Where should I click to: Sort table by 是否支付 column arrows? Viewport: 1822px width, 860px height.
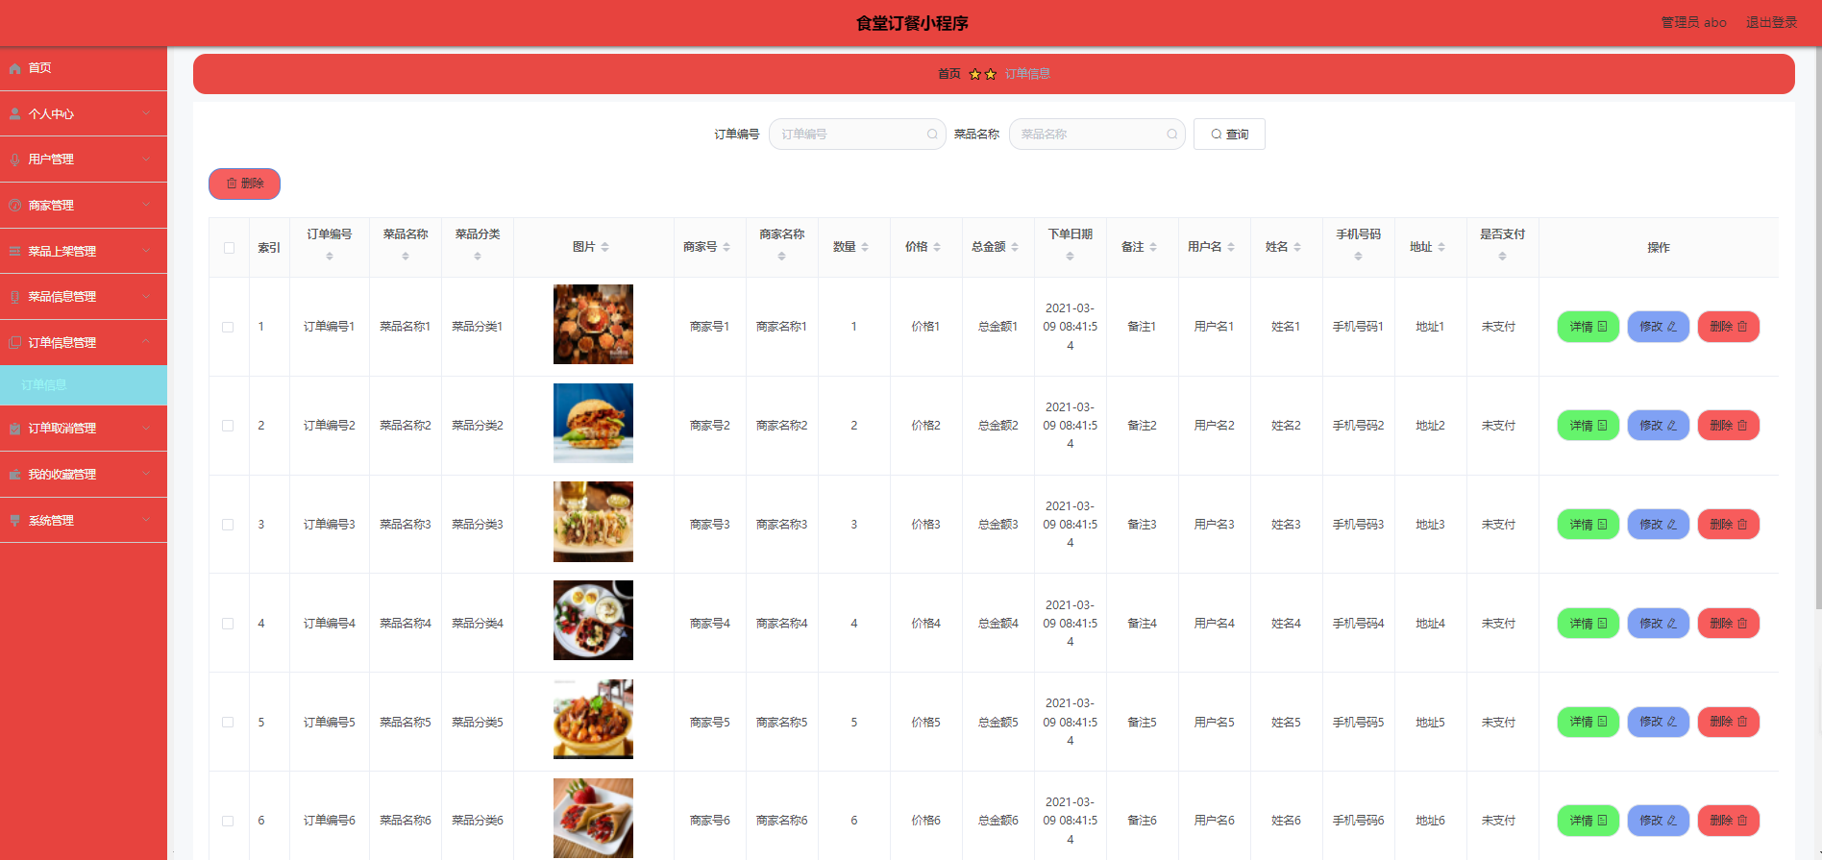[1502, 257]
